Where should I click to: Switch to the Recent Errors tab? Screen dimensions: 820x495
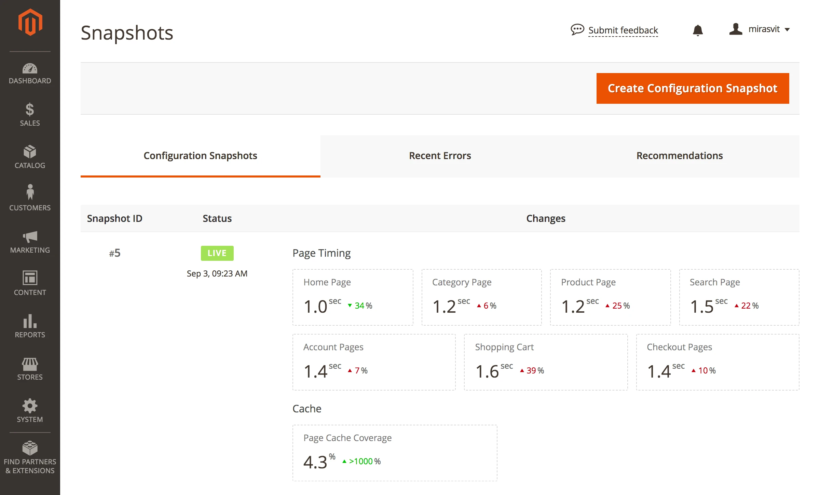point(440,156)
